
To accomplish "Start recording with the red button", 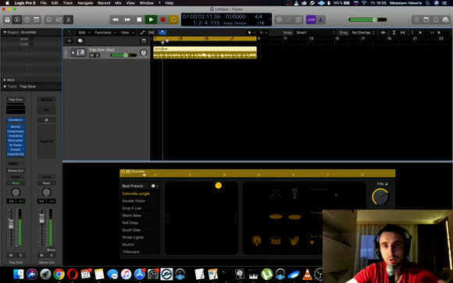I will click(x=163, y=19).
